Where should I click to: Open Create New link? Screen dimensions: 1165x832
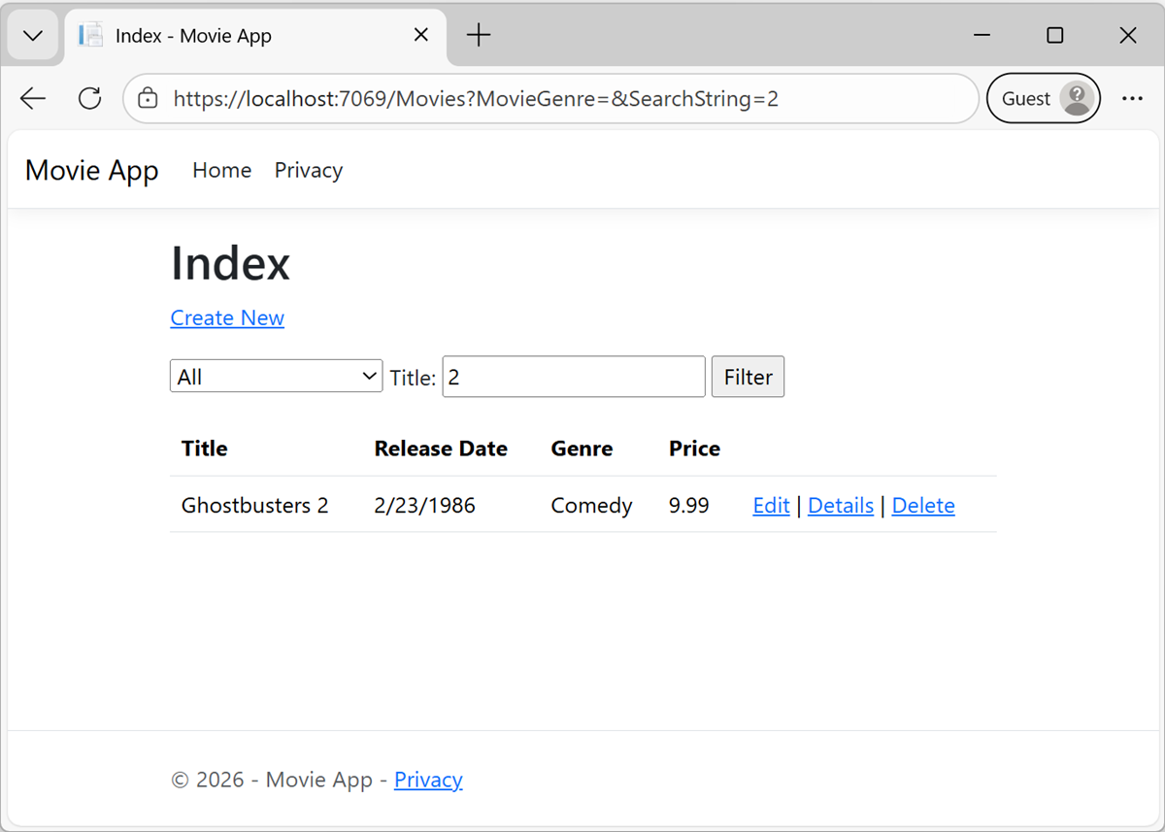tap(227, 317)
